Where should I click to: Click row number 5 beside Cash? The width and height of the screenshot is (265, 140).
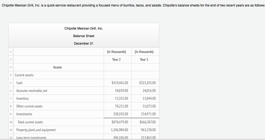pos(11,83)
